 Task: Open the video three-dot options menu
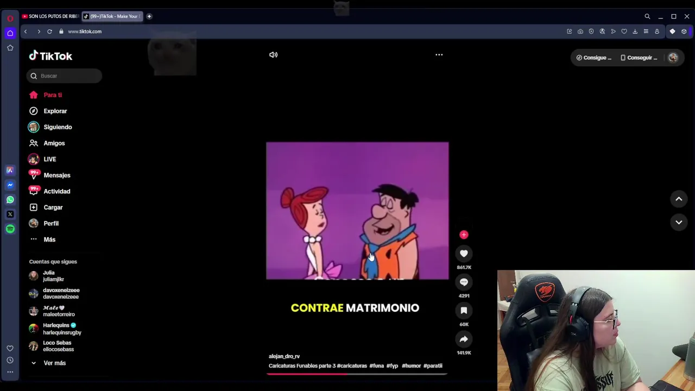tap(439, 54)
